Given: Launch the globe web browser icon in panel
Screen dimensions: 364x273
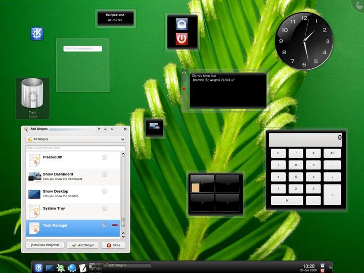Looking at the screenshot, I should (72, 268).
